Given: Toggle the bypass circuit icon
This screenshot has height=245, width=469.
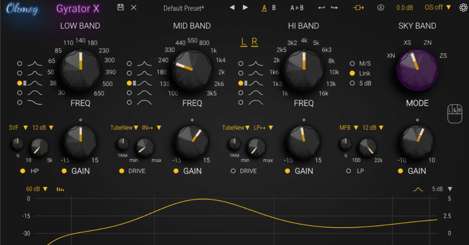Looking at the screenshot, I should tap(358, 8).
